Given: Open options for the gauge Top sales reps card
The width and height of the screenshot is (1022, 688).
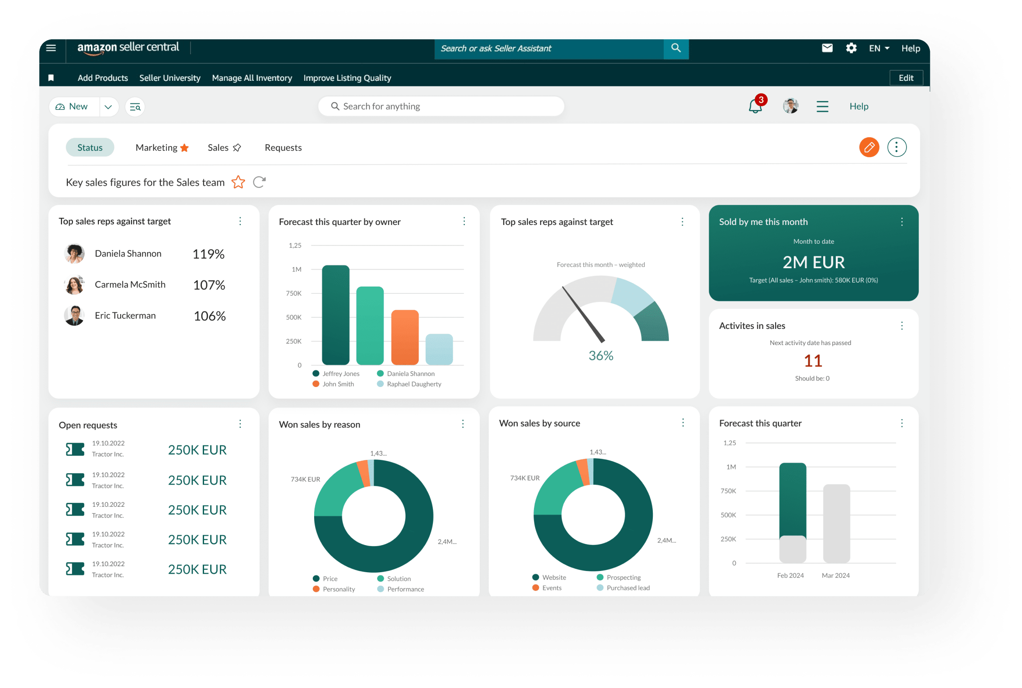Looking at the screenshot, I should click(x=682, y=221).
